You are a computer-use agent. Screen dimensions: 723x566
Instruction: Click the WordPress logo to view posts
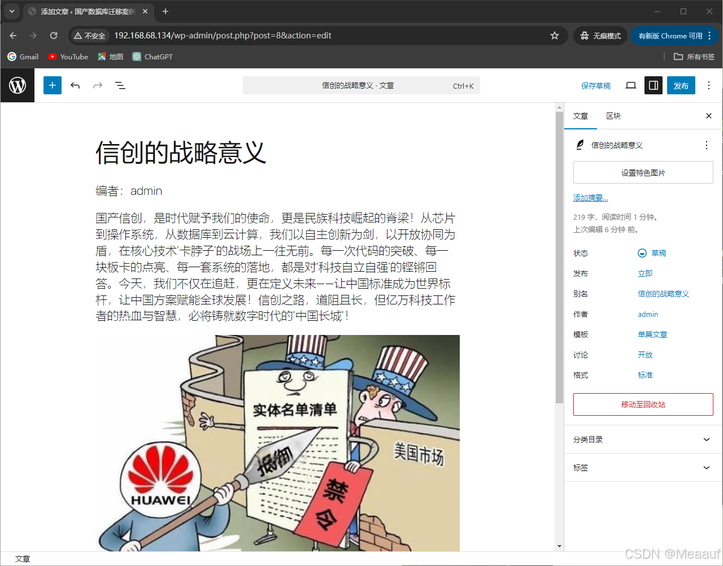(x=18, y=85)
